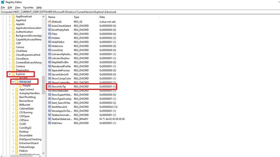Image resolution: width=280 pixels, height=157 pixels.
Task: Click the folder icon for BitBucket key
Action: (x=16, y=105)
